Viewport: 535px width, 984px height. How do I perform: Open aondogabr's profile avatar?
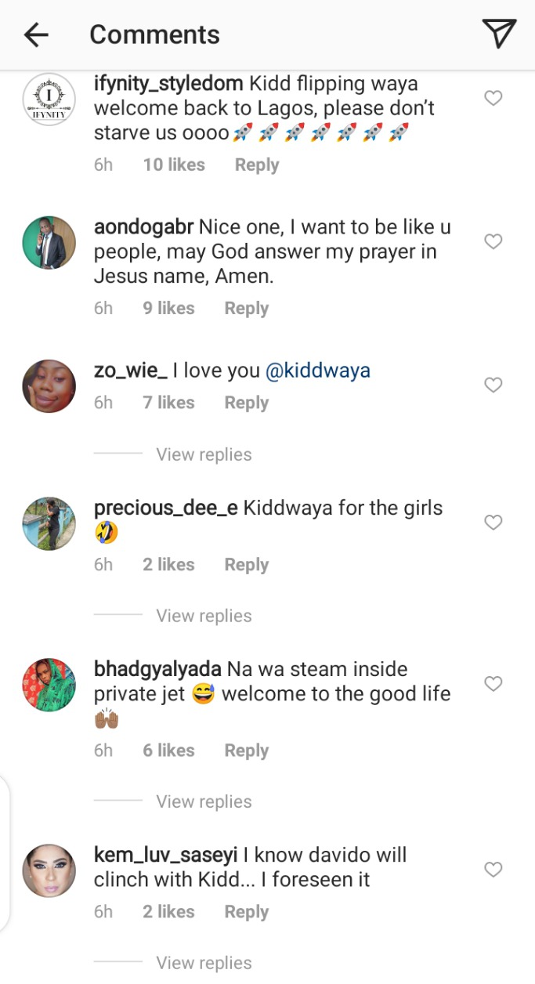coord(49,243)
